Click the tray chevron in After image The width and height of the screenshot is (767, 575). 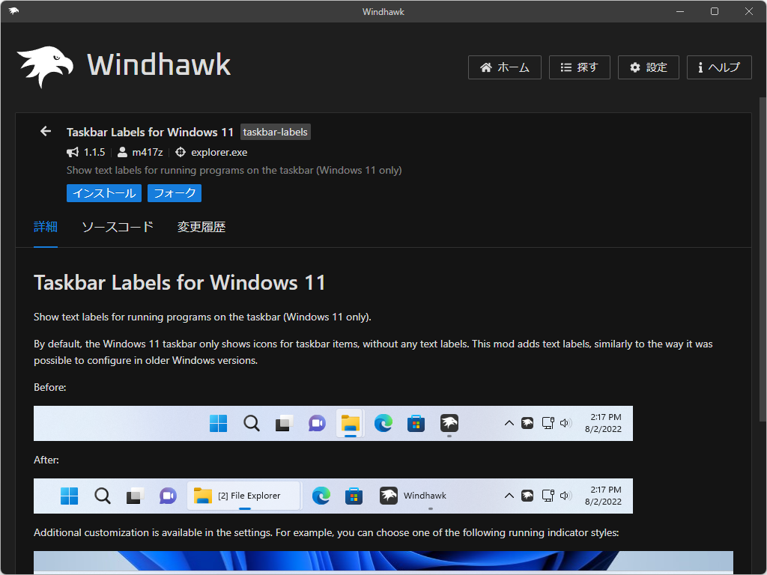pyautogui.click(x=509, y=496)
